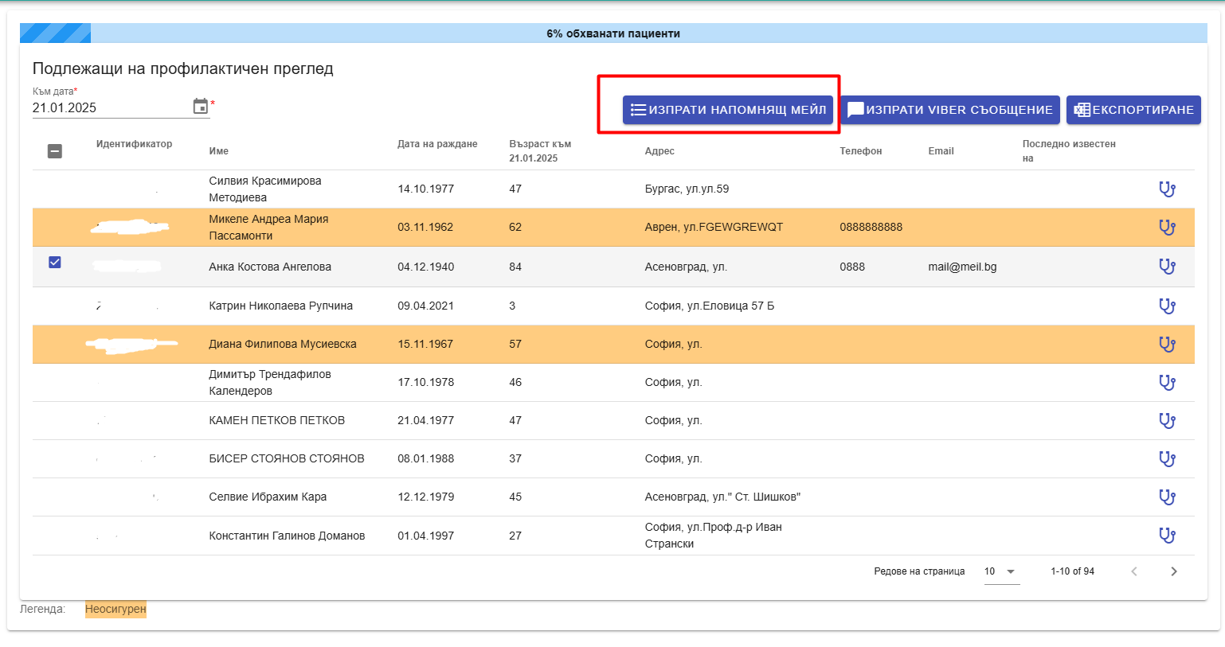Select name КАМЕН ПЕТКОВ ПЕТКОВ
This screenshot has width=1225, height=647.
click(x=277, y=420)
